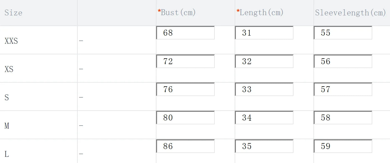Click the Sleevelength input showing 56
This screenshot has height=163, width=390.
[x=343, y=61]
